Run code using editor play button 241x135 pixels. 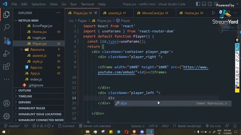click(214, 13)
